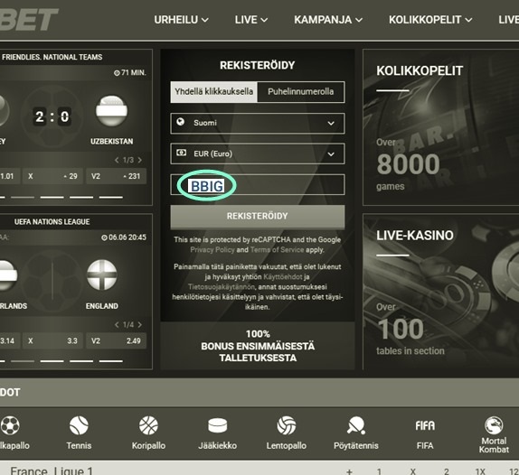Bet on draw X at 3.3
This screenshot has height=475, width=519.
pos(52,340)
